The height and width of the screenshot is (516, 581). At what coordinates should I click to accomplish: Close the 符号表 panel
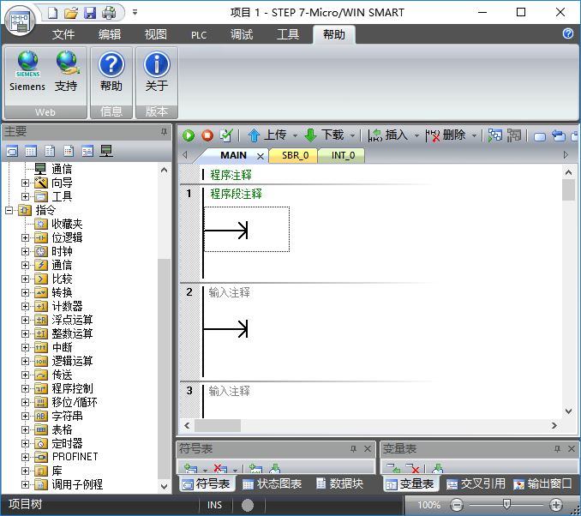click(368, 449)
